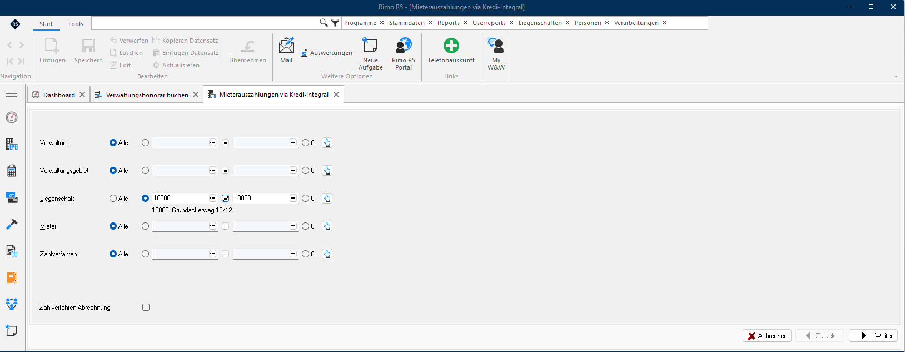Click the filter funnel icon
The height and width of the screenshot is (352, 905).
click(335, 23)
